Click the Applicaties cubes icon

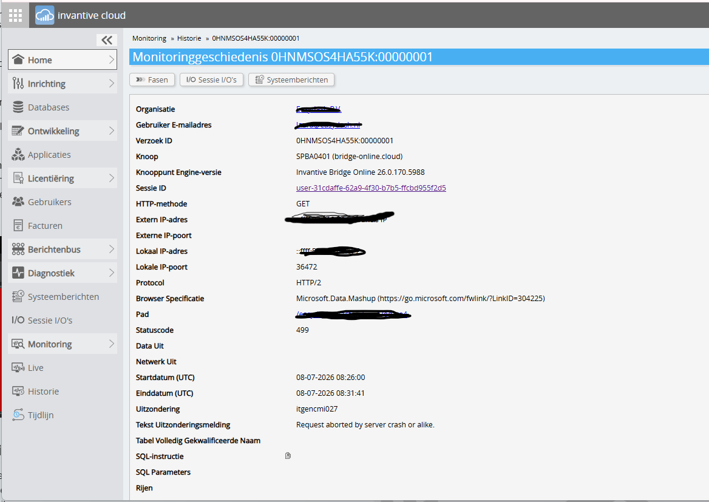coord(18,155)
